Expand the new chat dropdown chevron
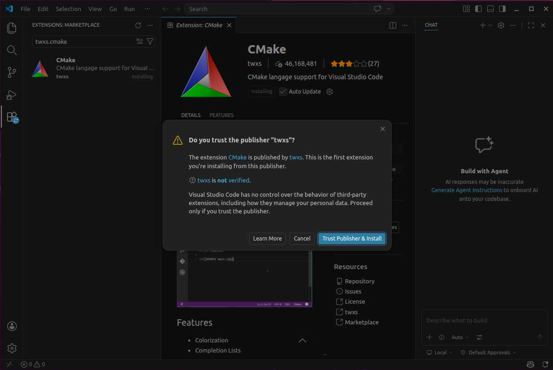 coord(490,25)
